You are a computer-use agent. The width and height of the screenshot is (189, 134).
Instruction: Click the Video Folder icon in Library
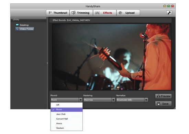point(18,29)
